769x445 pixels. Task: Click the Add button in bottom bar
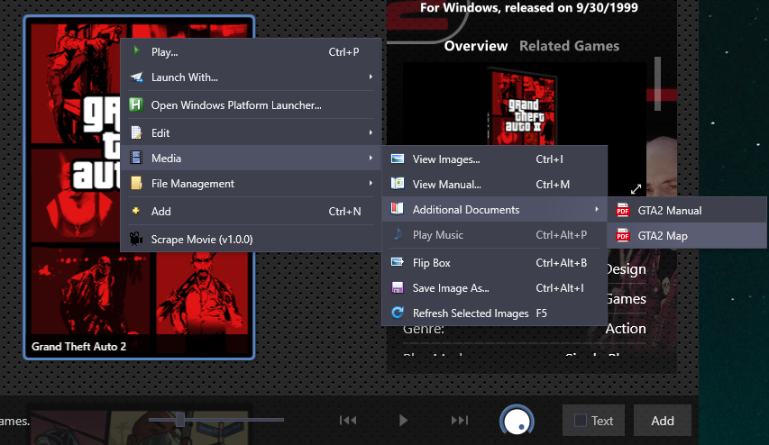click(663, 421)
